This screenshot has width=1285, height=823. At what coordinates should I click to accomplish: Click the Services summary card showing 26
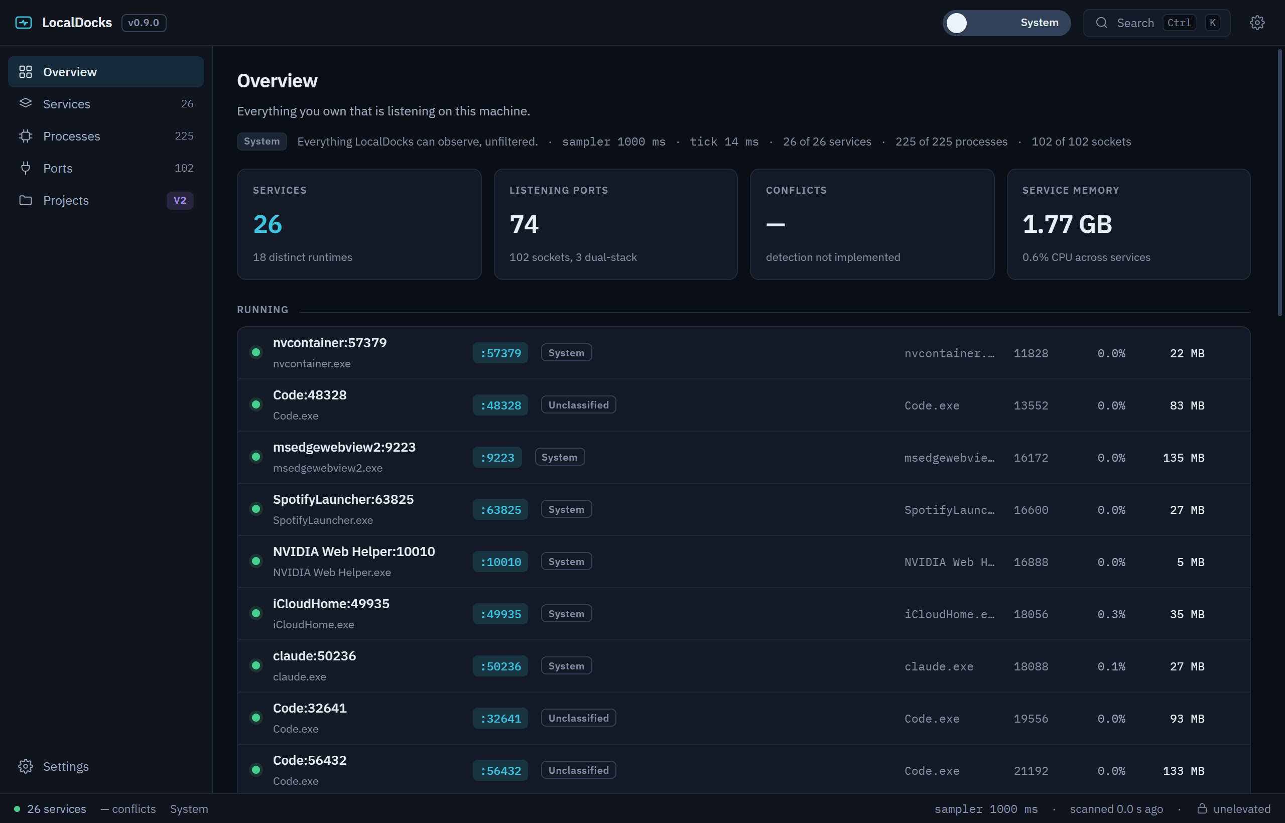coord(359,224)
